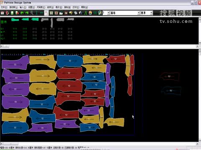201x150 pixels.
Task: Select the unplaced red outlined piece
Action: click(x=170, y=76)
